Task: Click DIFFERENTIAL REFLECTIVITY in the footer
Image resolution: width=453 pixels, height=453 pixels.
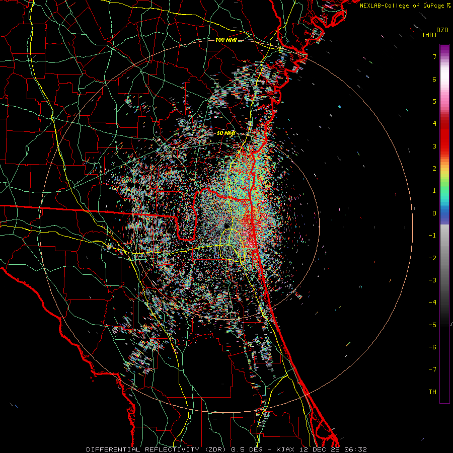Action: (x=143, y=449)
